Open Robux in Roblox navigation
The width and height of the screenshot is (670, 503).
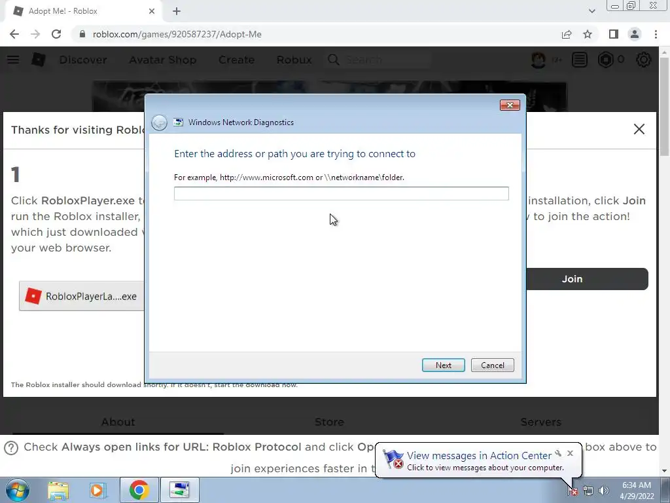point(294,60)
